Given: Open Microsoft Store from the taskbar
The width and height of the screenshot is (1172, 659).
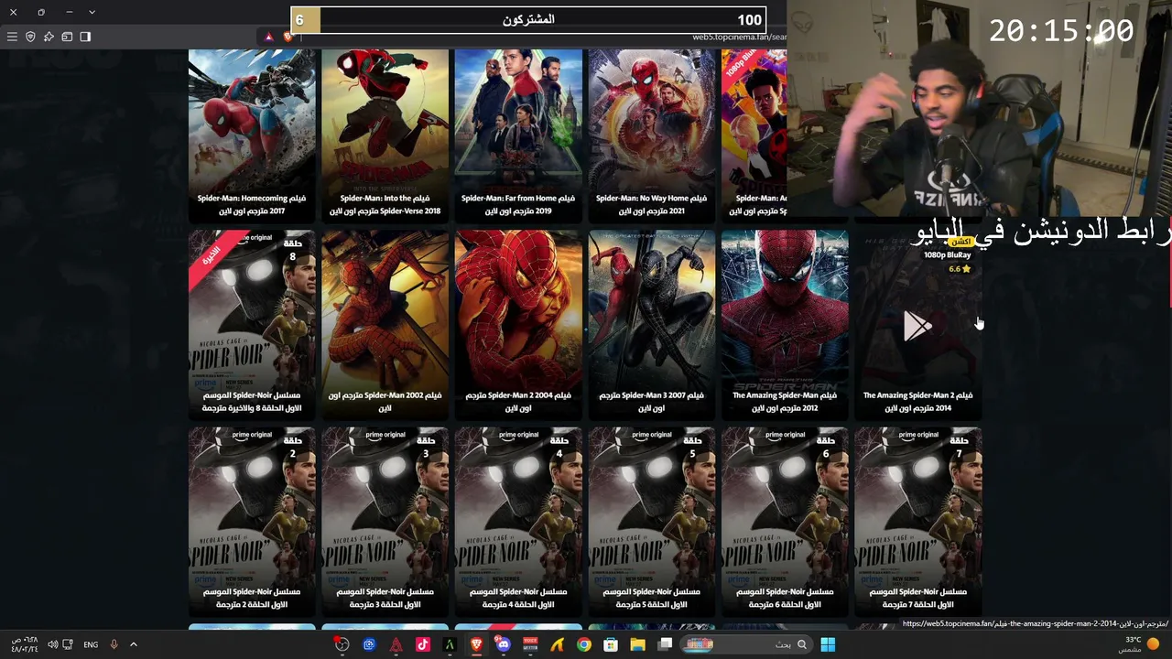Looking at the screenshot, I should pyautogui.click(x=611, y=644).
